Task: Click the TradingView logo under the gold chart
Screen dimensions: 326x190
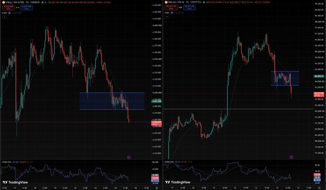Action: (x=15, y=182)
